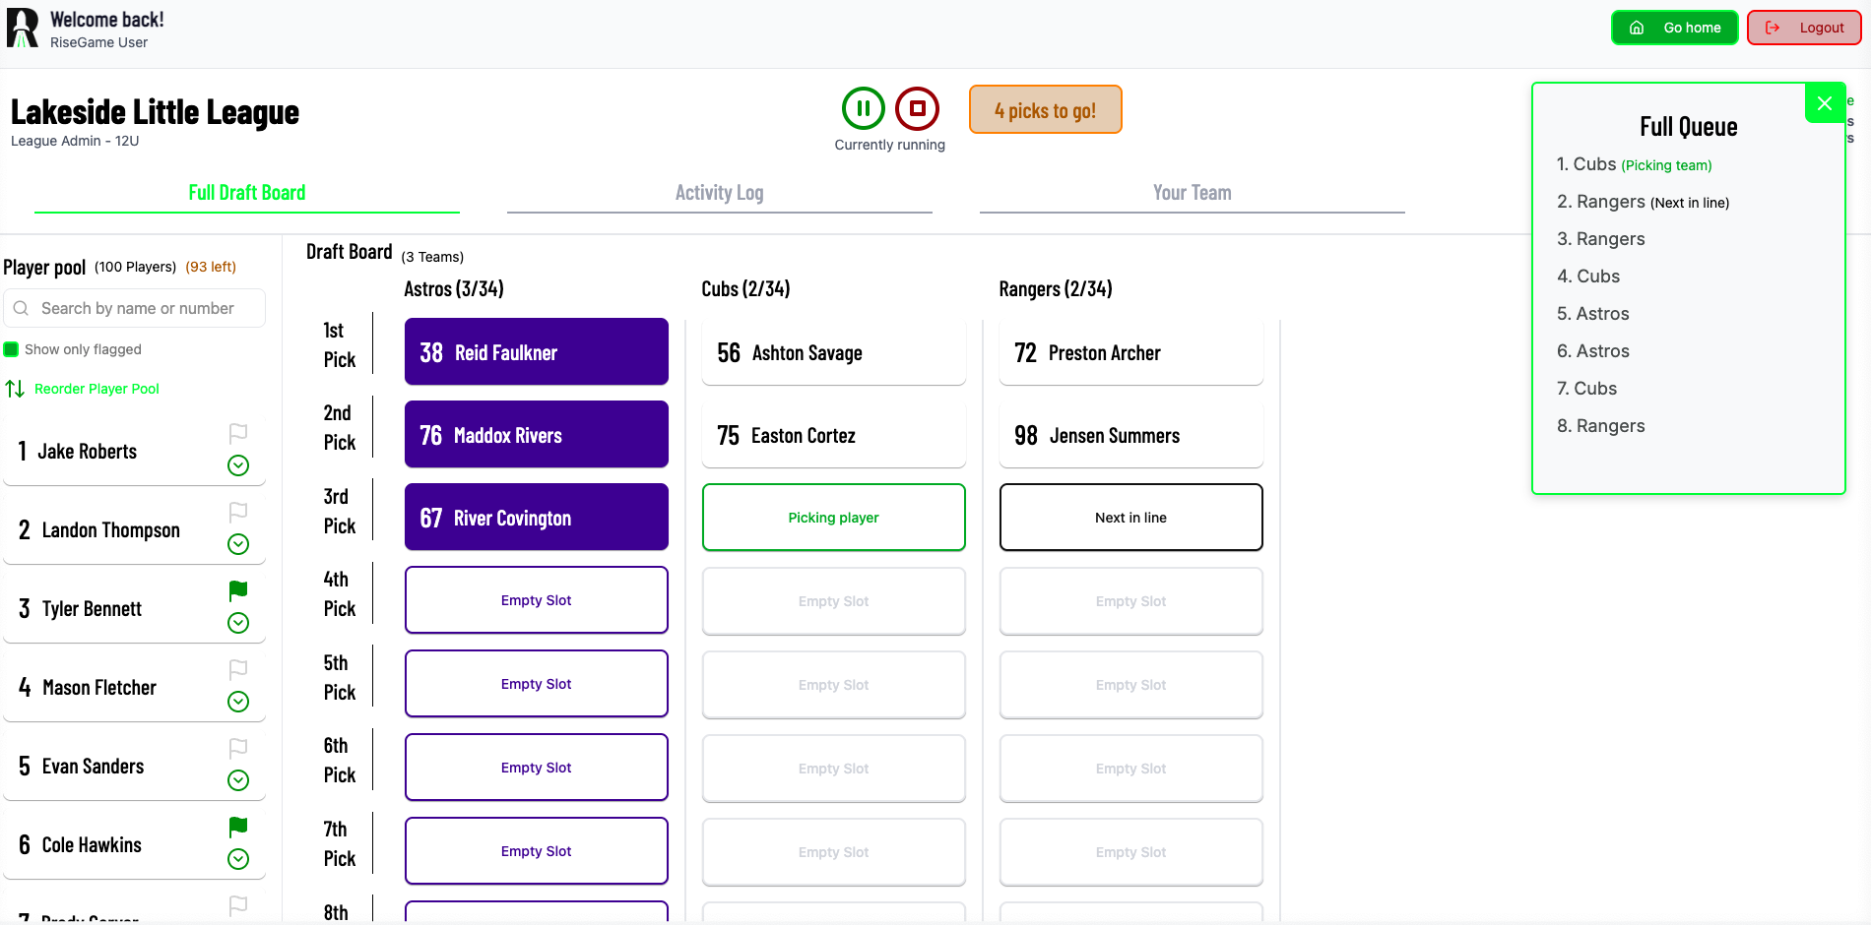Expand Evan Sanders details chevron
The image size is (1871, 925).
click(238, 780)
